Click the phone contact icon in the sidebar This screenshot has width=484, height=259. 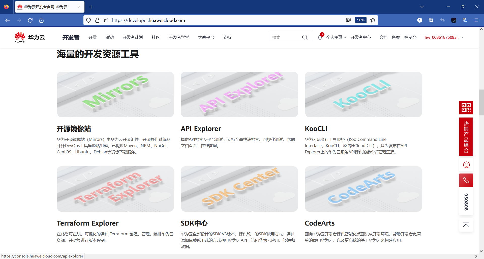click(466, 180)
